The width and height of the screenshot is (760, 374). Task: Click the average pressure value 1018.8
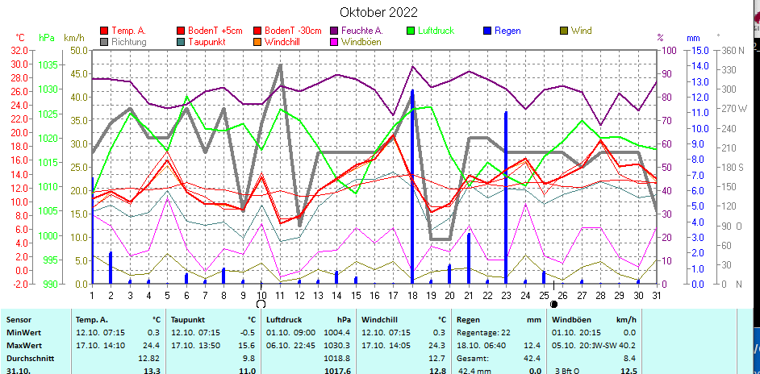338,359
